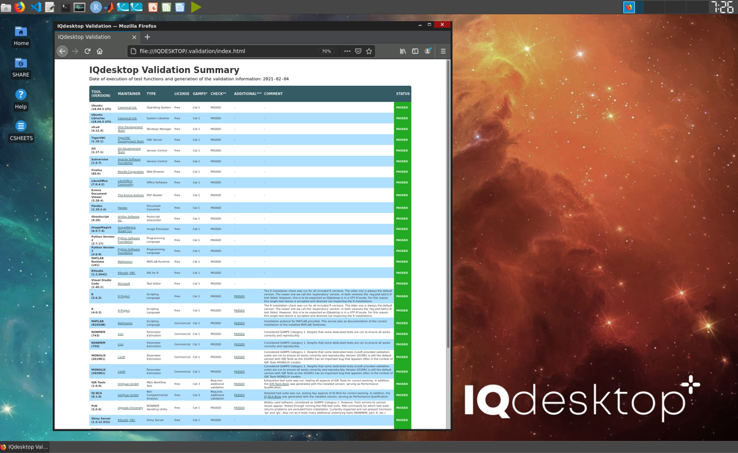Open LibreOffice Impress launcher in panel
This screenshot has height=453, width=738.
[x=153, y=7]
